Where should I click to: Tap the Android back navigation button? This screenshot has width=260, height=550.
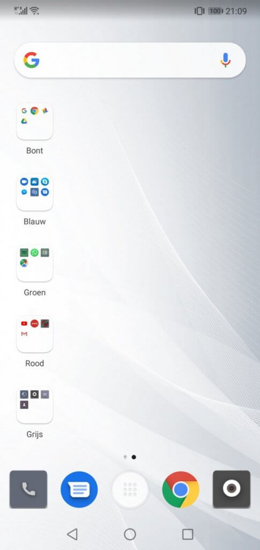(72, 534)
